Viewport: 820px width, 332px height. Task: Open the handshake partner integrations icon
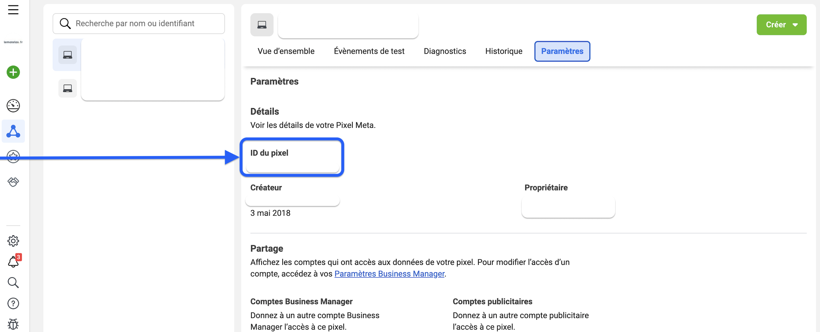pyautogui.click(x=13, y=182)
